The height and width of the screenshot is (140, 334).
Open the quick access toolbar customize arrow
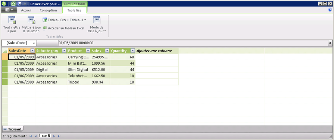pos(25,4)
